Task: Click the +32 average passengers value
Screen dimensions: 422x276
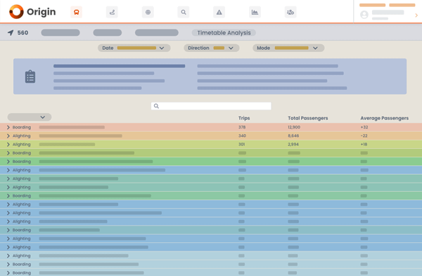Action: click(x=364, y=127)
